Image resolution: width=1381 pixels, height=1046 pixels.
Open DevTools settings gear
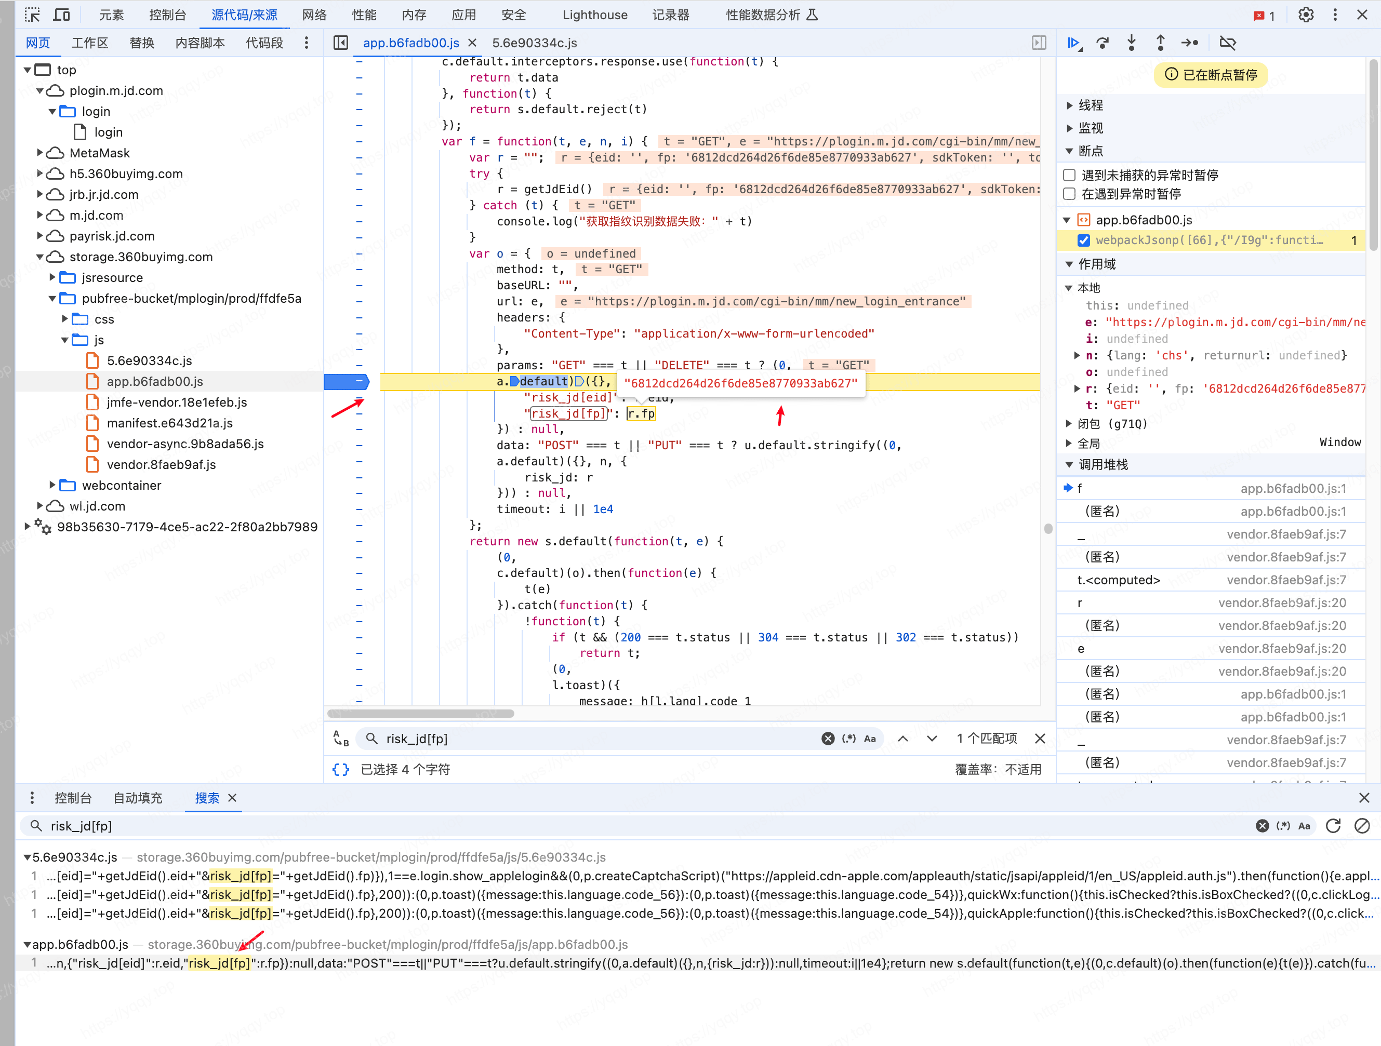coord(1306,15)
